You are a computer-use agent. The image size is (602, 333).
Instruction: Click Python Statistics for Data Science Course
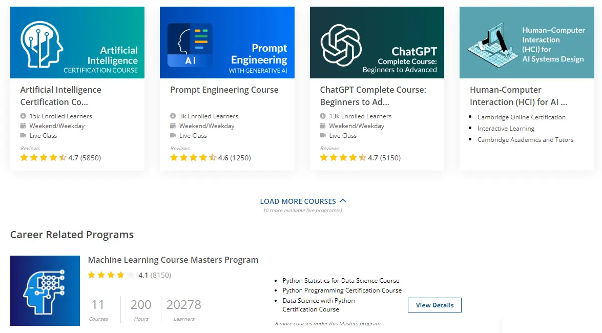[341, 281]
